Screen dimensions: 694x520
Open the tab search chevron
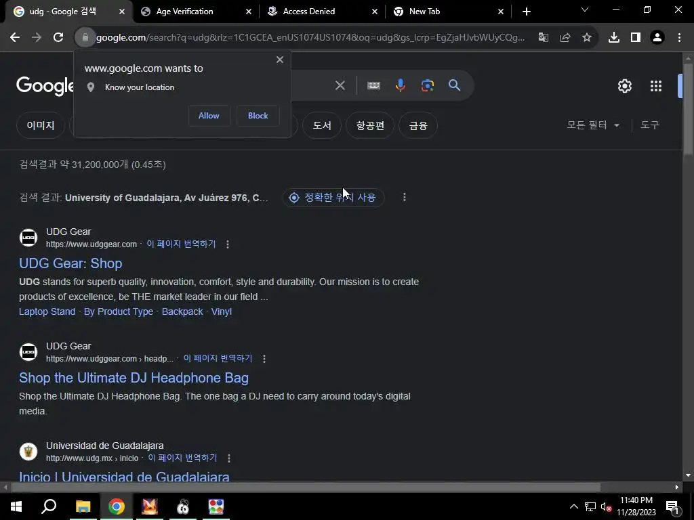585,9
